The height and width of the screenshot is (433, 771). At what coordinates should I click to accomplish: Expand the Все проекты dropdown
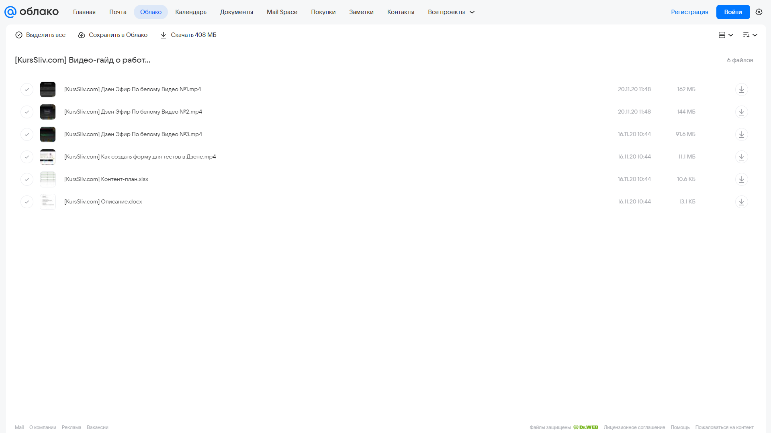point(451,12)
